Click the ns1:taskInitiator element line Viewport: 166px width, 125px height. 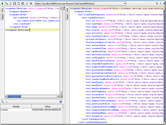click(124, 36)
